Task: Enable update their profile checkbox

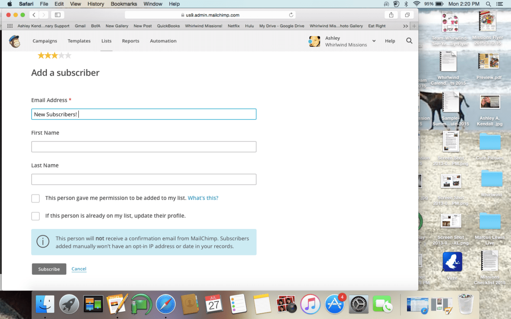Action: [36, 216]
